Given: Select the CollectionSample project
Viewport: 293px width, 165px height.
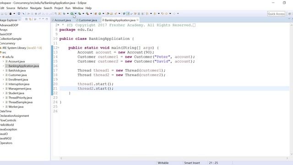Looking at the screenshot, I should [x=11, y=38].
